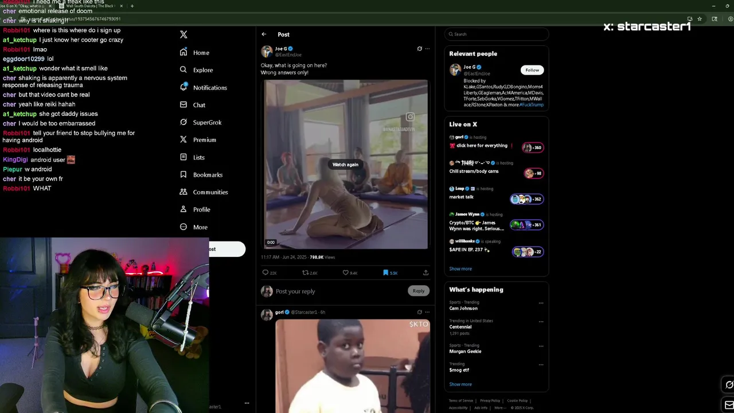Open Ads info footer link
Viewport: 734px width, 413px height.
coord(481,408)
